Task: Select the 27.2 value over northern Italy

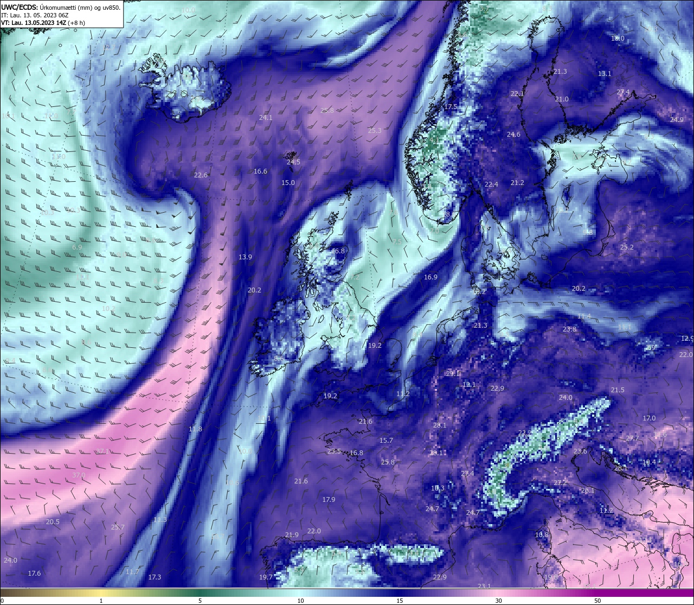Action: (x=560, y=483)
